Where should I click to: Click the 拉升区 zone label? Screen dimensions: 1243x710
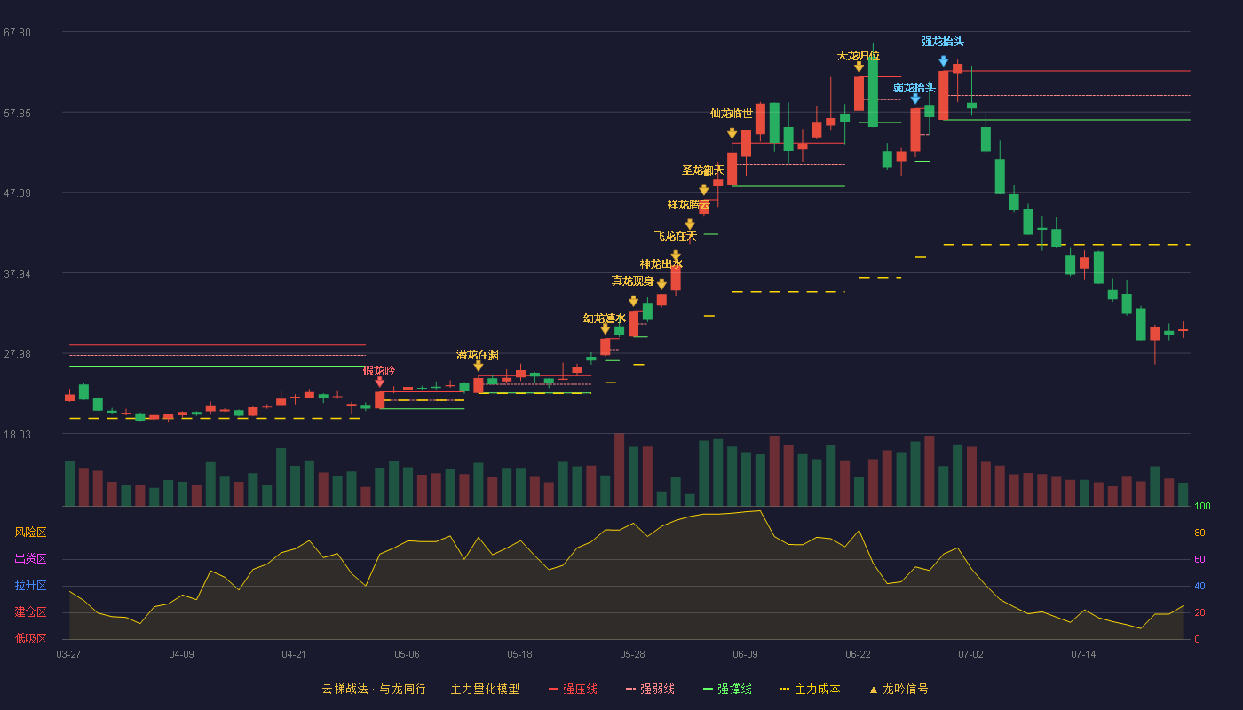[x=30, y=586]
